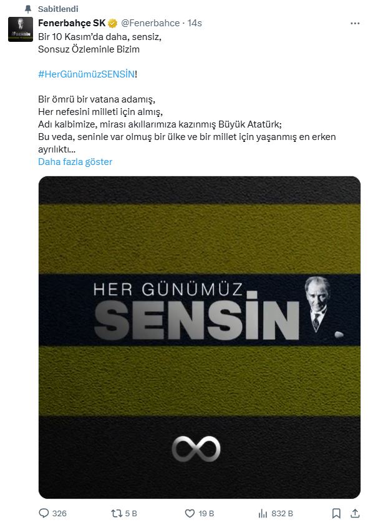Viewport: 368px width, 525px height.
Task: Expand tweet with Daha fazla göster
Action: pyautogui.click(x=75, y=162)
